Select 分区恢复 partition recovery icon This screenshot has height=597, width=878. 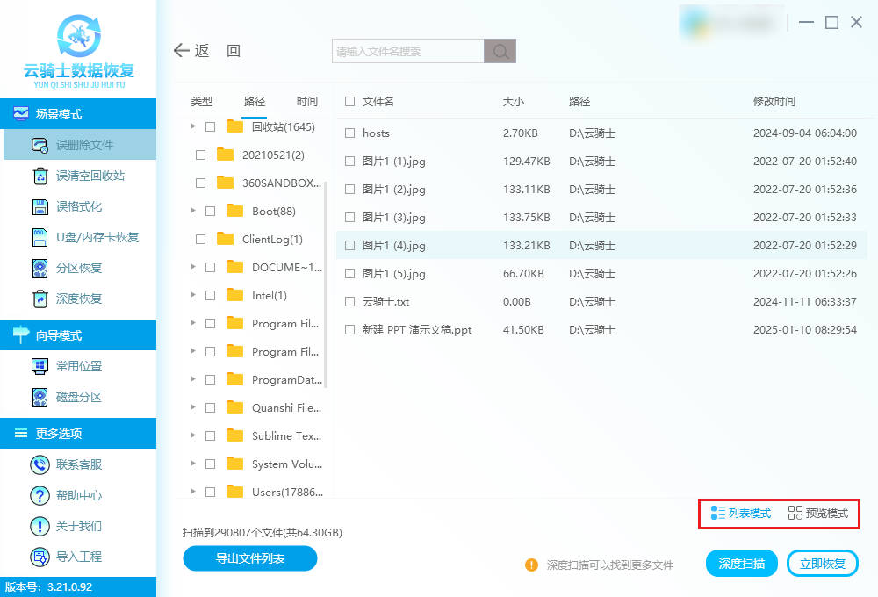tap(40, 268)
